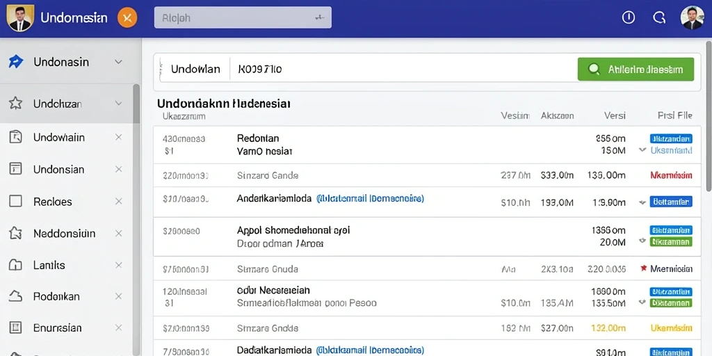Click the square icon beside Reoloes
Image resolution: width=712 pixels, height=356 pixels.
pyautogui.click(x=15, y=201)
